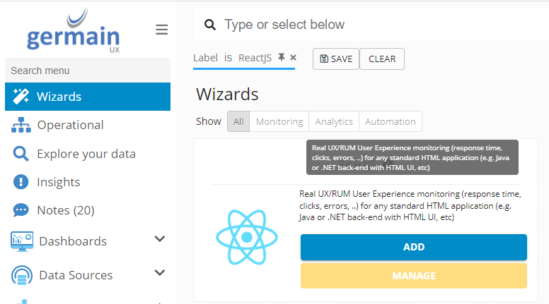
Task: Show All wizards filter
Action: (x=238, y=121)
